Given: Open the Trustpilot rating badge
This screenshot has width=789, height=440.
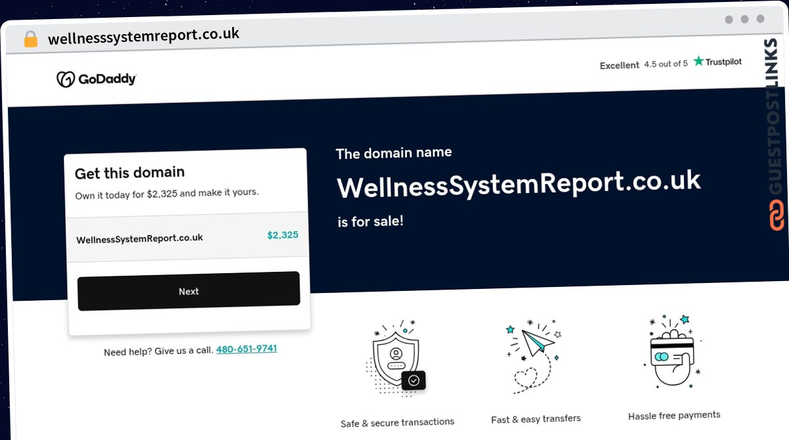Looking at the screenshot, I should click(717, 61).
